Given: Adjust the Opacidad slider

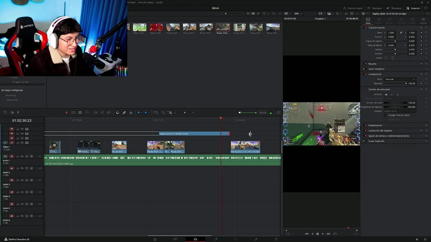Looking at the screenshot, I should point(396,83).
